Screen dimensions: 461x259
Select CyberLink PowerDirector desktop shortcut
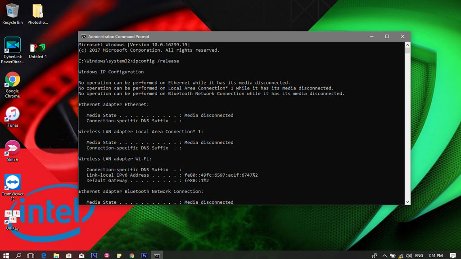pos(12,50)
